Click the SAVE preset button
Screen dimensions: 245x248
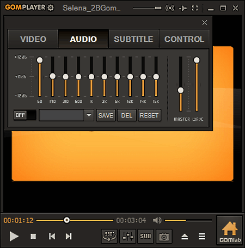pyautogui.click(x=106, y=115)
